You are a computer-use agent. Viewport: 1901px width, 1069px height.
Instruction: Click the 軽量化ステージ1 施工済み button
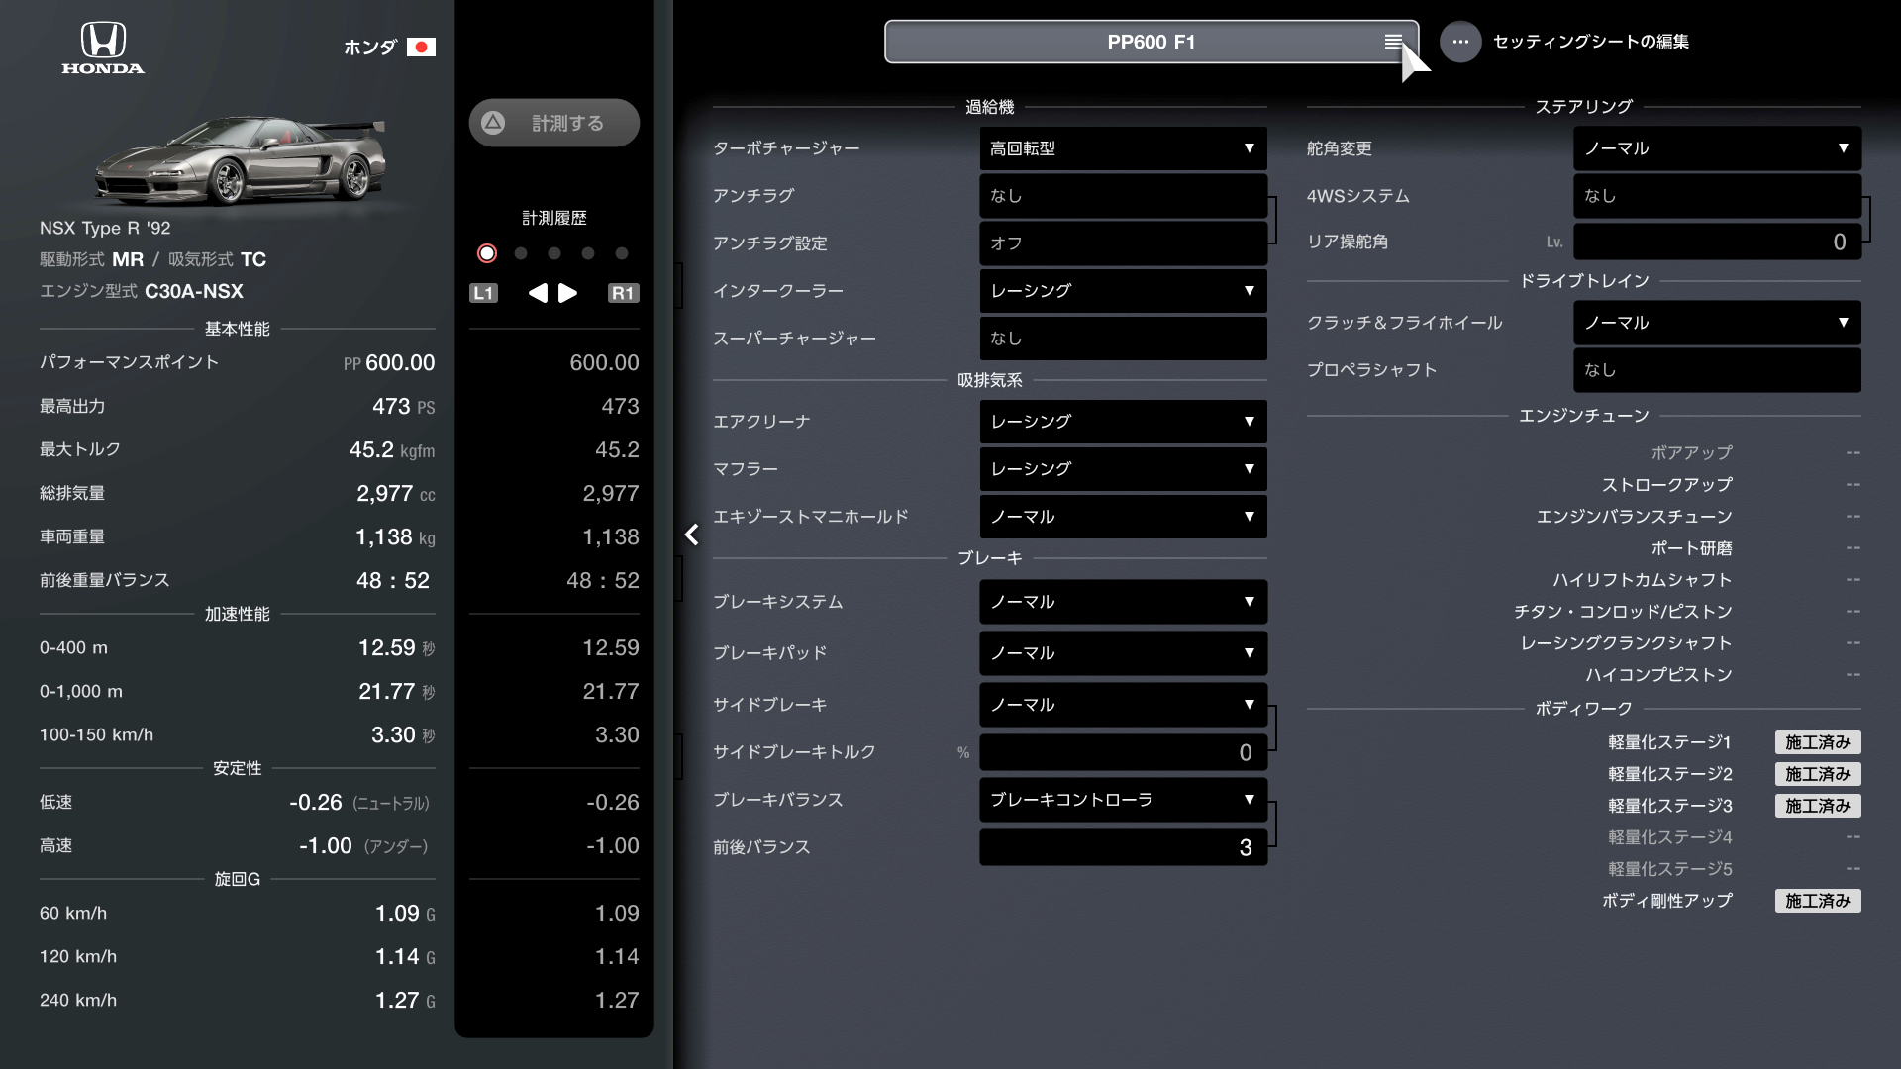(1817, 742)
